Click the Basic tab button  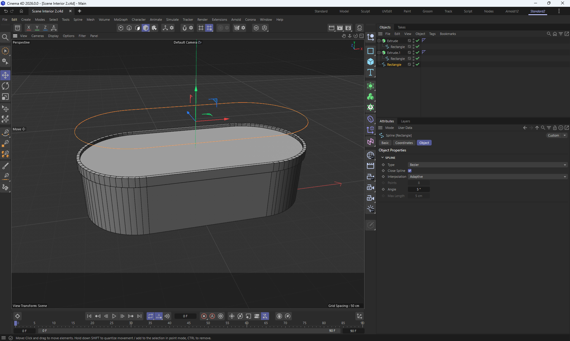click(385, 143)
